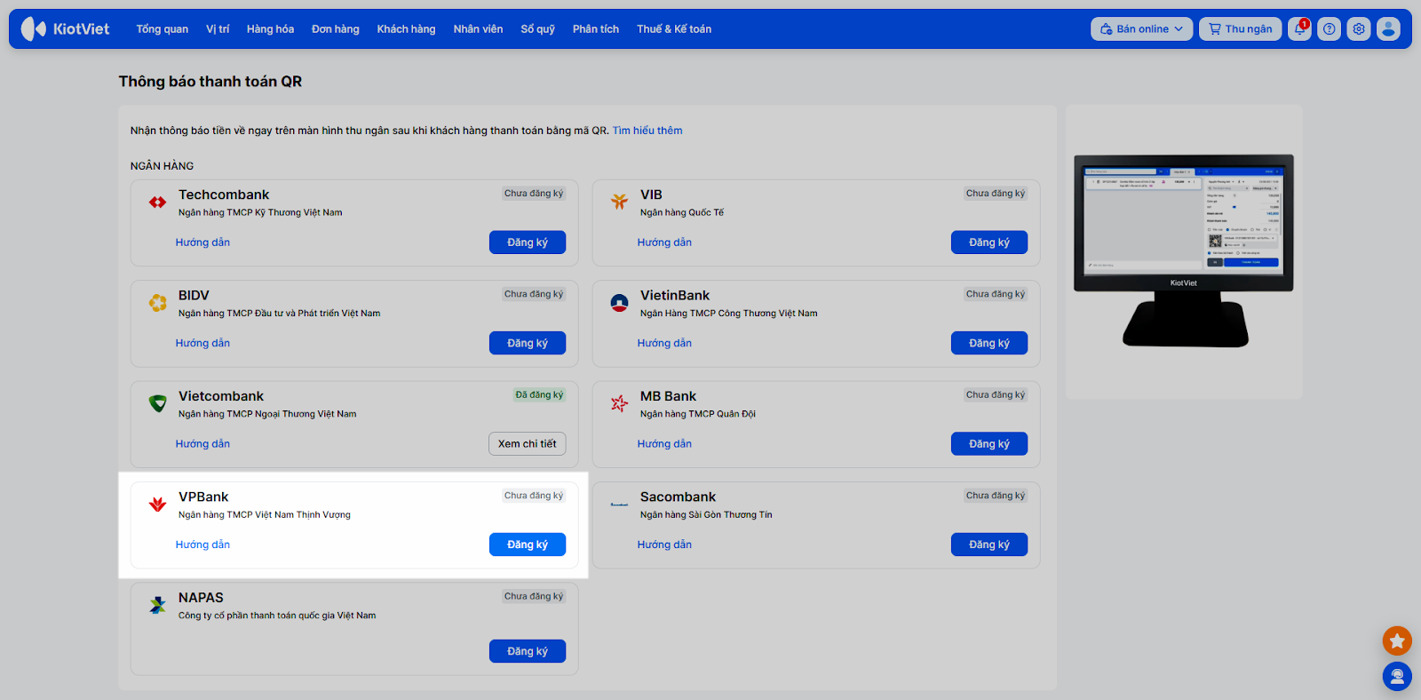The height and width of the screenshot is (700, 1421).
Task: Click the Thu ngân button
Action: point(1240,29)
